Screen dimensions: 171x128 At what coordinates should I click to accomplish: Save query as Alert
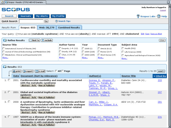pos(156,34)
